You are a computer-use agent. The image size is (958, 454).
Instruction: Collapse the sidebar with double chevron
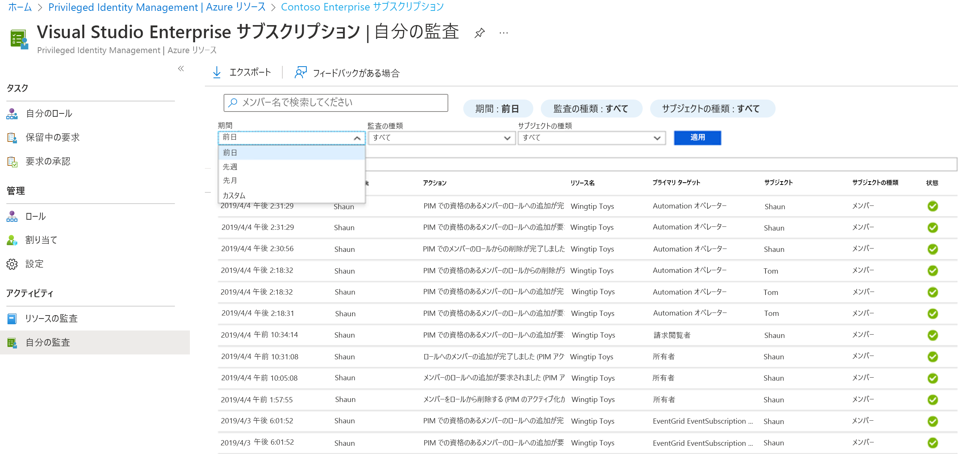[x=181, y=68]
